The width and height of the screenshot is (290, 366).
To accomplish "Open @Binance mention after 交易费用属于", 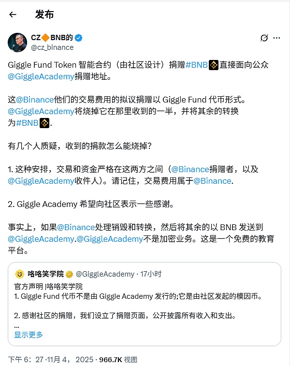I will [212, 181].
